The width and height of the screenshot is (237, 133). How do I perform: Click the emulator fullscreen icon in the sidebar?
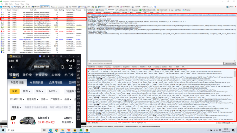coord(78,82)
